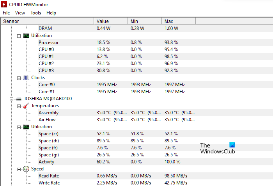
Task: Click the processor Utilization chip icon above Processor row
Action: (x=26, y=35)
